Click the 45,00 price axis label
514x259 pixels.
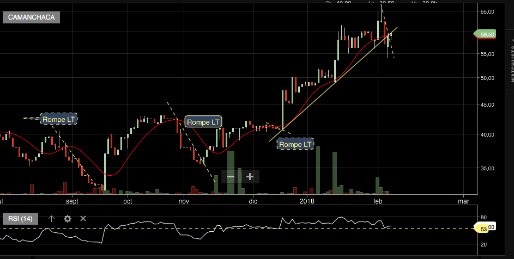coord(487,105)
